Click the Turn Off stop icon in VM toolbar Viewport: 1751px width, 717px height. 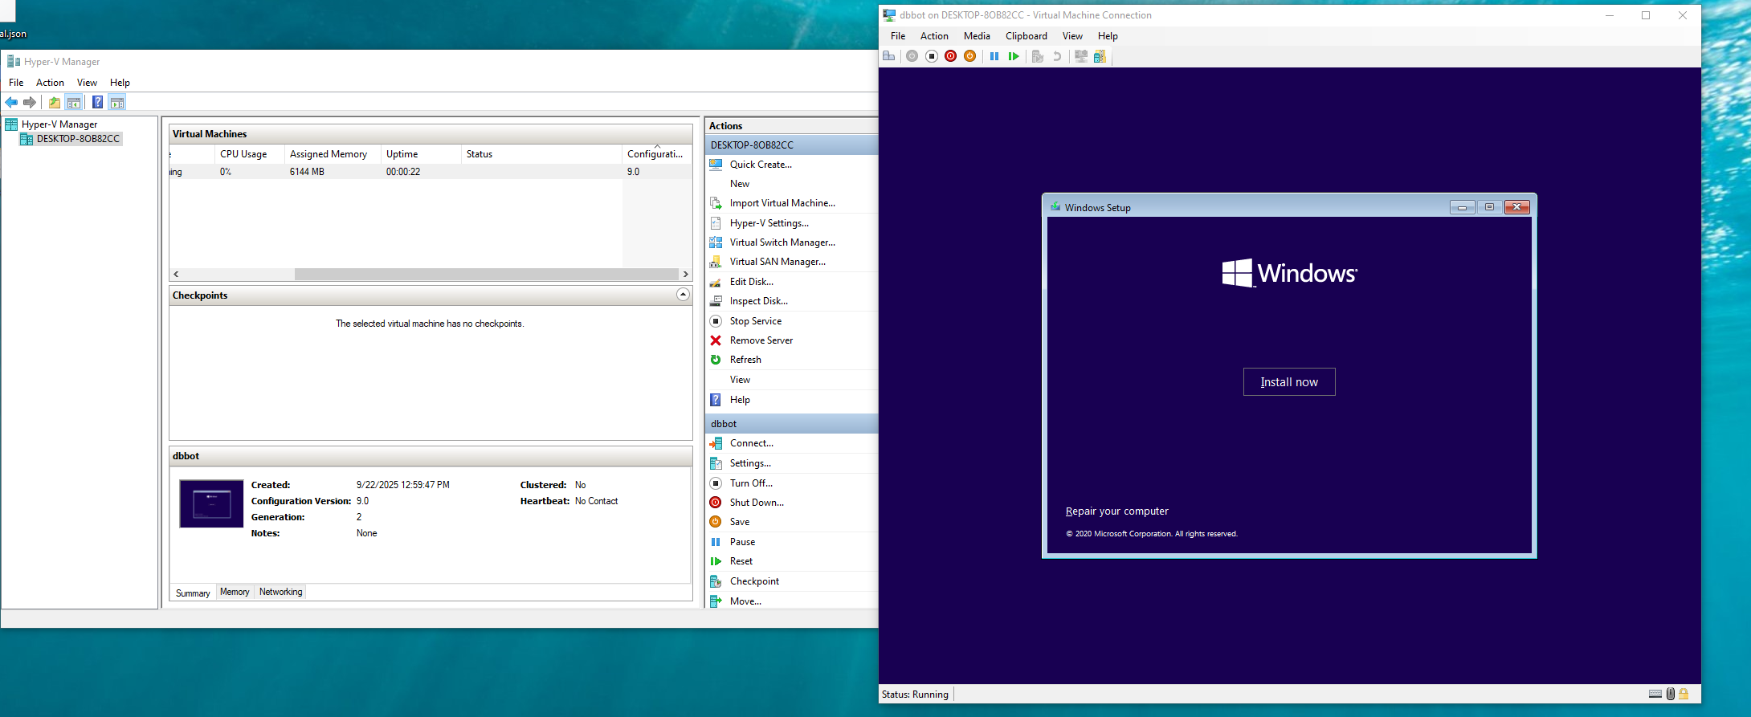pos(932,56)
